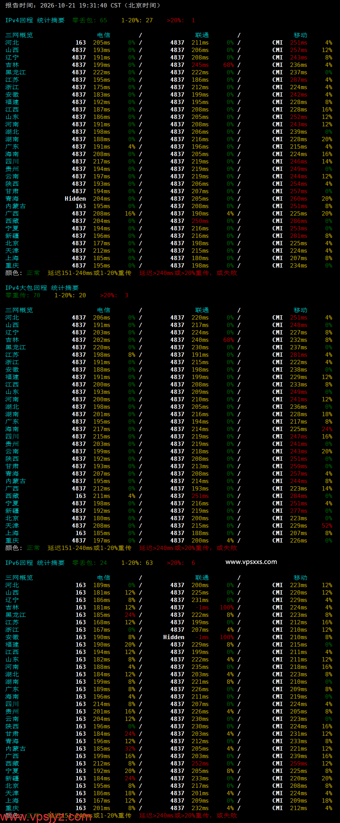Click the ">20%: 6" summary value
Viewport: 340px width, 823px height.
coord(181,563)
